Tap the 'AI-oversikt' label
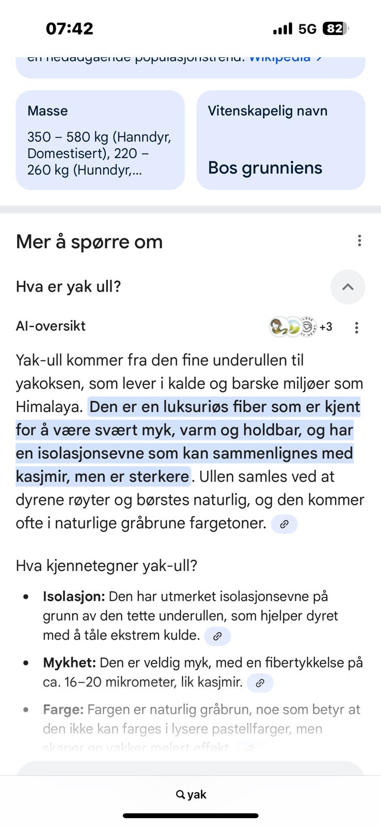This screenshot has height=826, width=381. click(51, 326)
